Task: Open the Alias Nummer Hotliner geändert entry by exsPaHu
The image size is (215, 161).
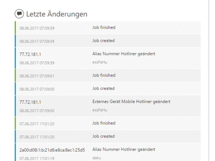Action: click(x=108, y=58)
